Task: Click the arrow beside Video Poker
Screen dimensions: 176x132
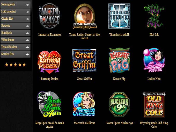Action: point(27,40)
